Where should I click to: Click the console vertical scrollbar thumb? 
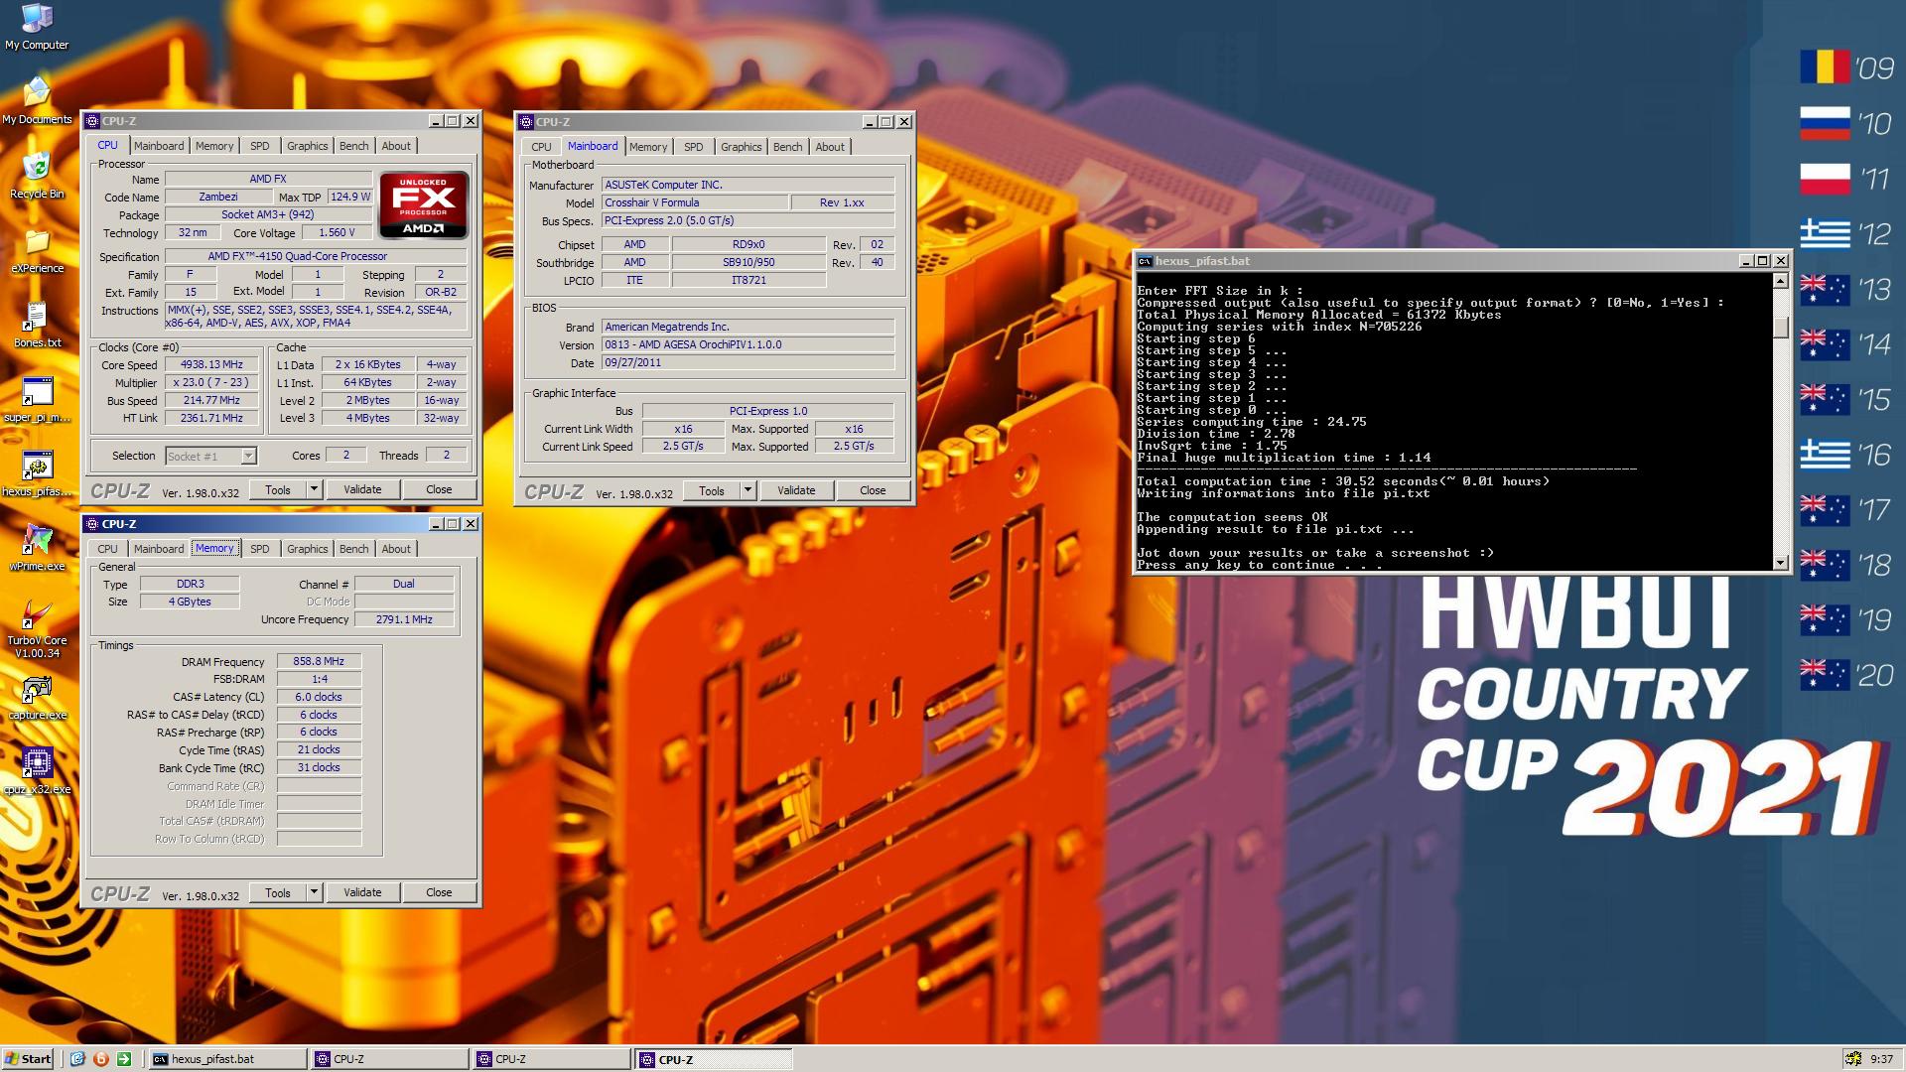(x=1780, y=327)
